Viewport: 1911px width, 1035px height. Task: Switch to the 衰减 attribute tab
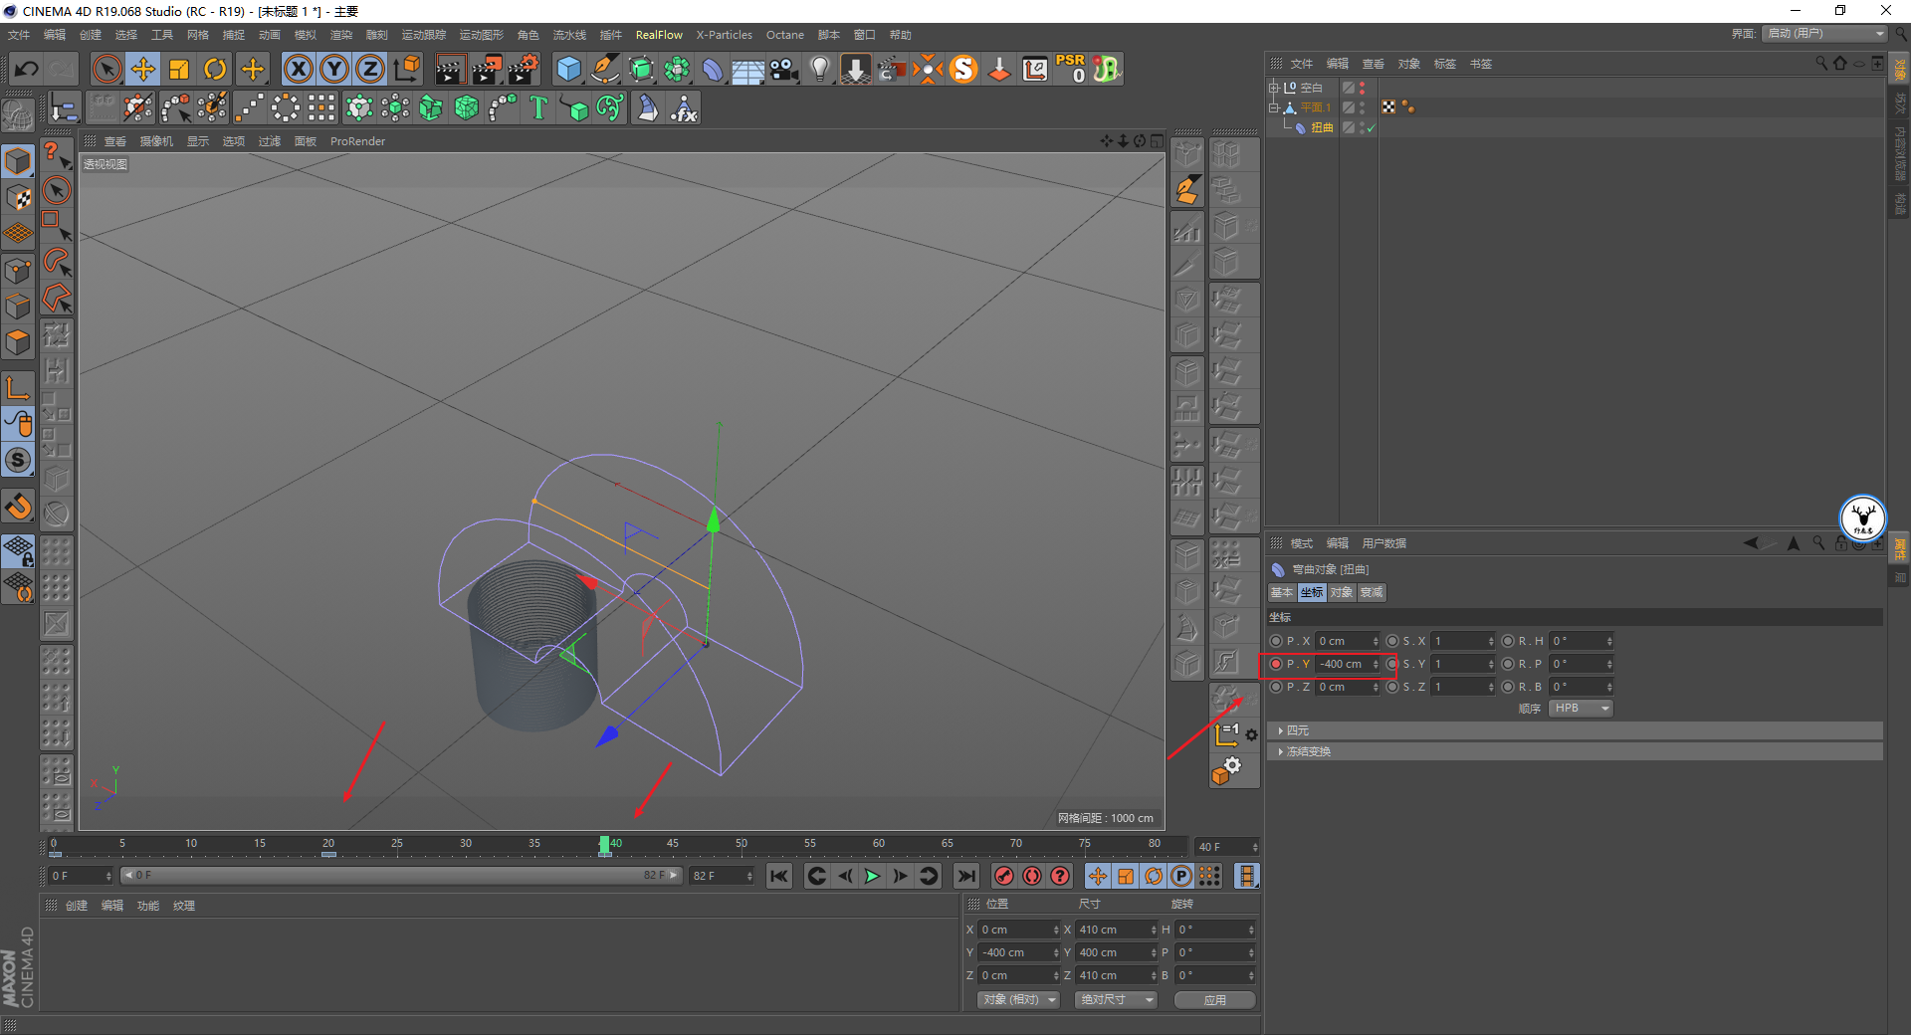tap(1372, 592)
